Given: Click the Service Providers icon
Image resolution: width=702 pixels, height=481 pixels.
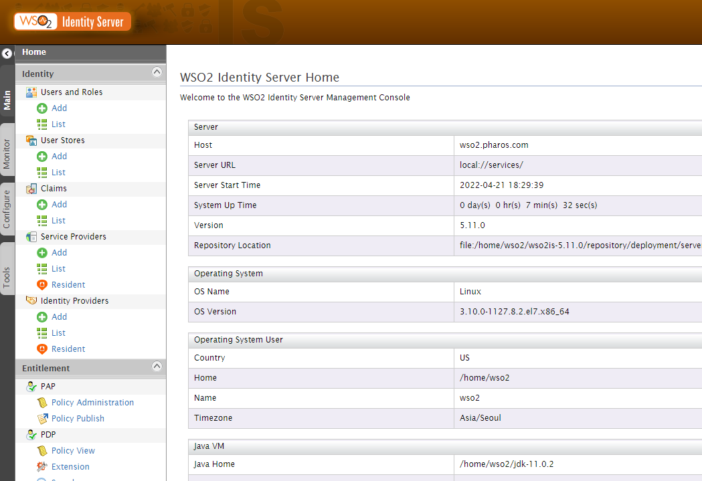Looking at the screenshot, I should coord(31,237).
